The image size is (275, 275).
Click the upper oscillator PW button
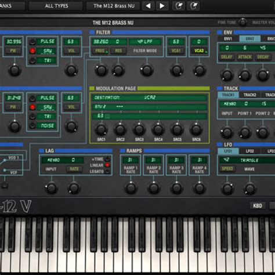pyautogui.click(x=13, y=51)
